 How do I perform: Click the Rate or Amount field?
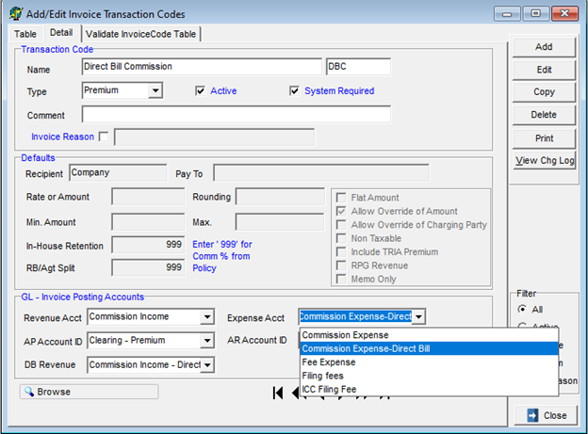tap(148, 197)
